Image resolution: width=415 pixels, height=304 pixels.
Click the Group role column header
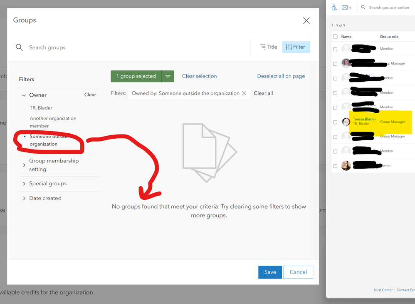click(389, 37)
